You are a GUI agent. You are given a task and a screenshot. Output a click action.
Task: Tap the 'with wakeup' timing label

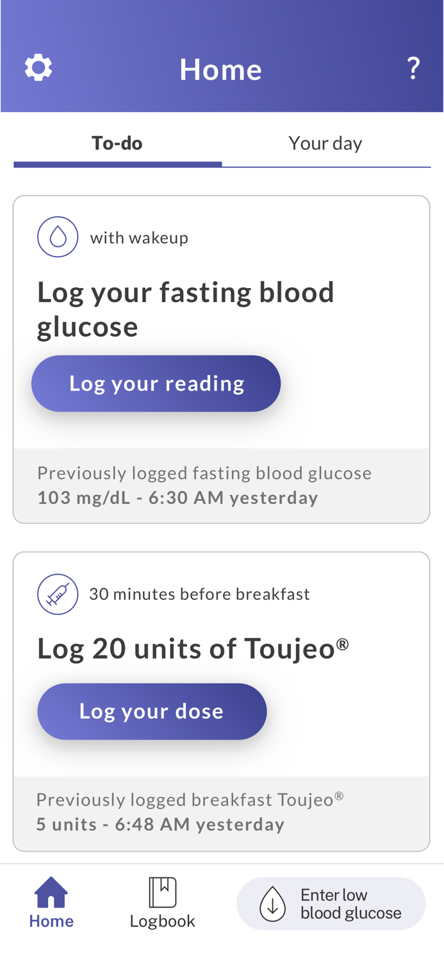pos(139,238)
